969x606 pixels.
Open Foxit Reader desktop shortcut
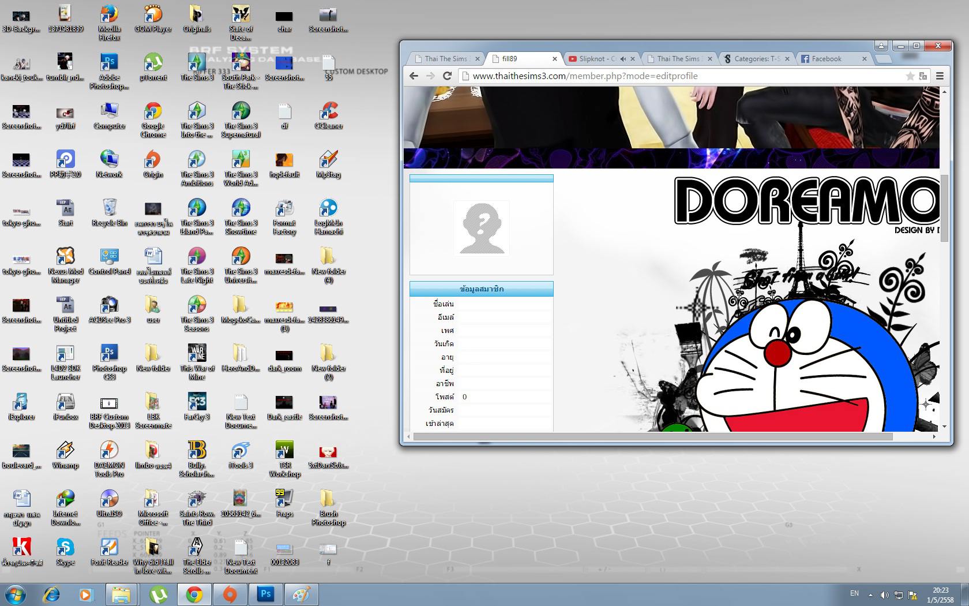click(x=109, y=552)
